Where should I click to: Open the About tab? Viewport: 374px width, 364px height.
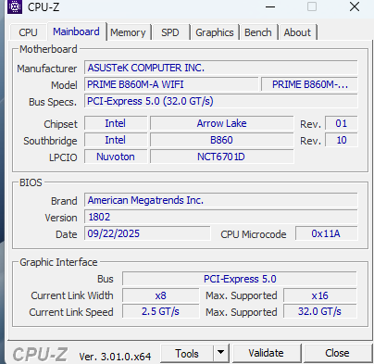[x=297, y=32]
